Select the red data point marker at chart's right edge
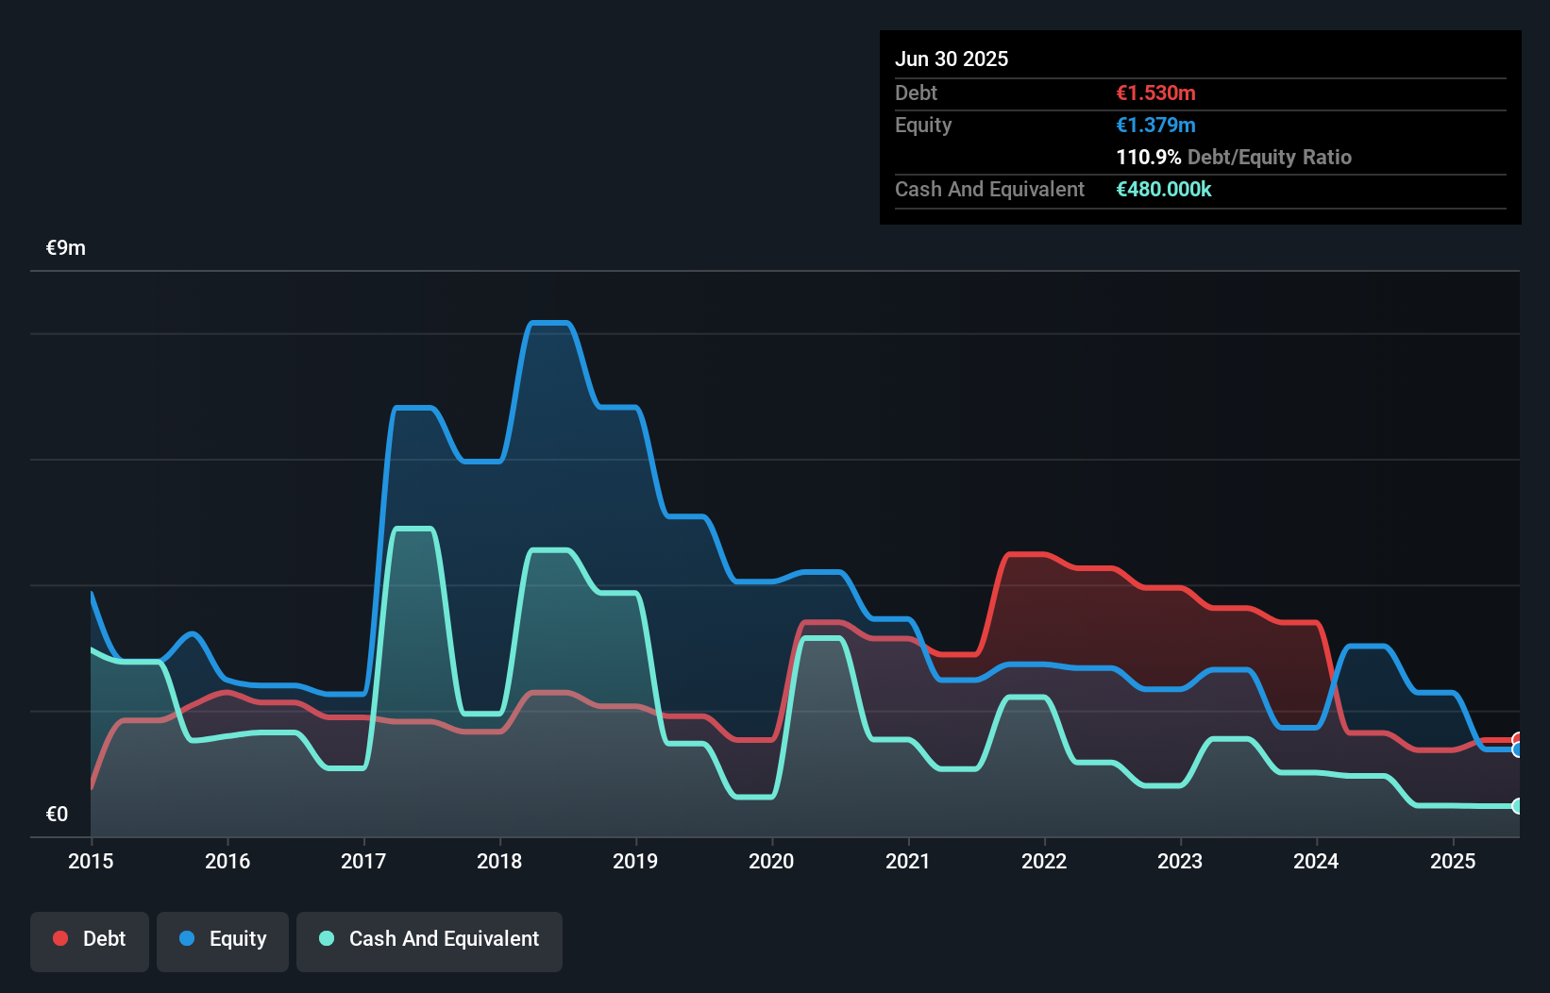The width and height of the screenshot is (1550, 993). click(x=1517, y=739)
